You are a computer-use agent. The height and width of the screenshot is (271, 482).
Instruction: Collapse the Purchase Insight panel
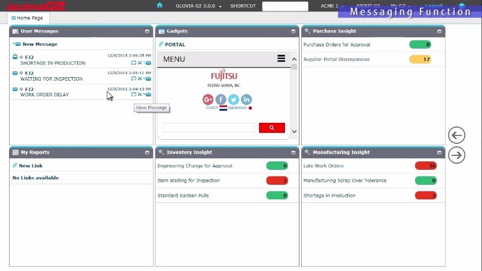440,31
